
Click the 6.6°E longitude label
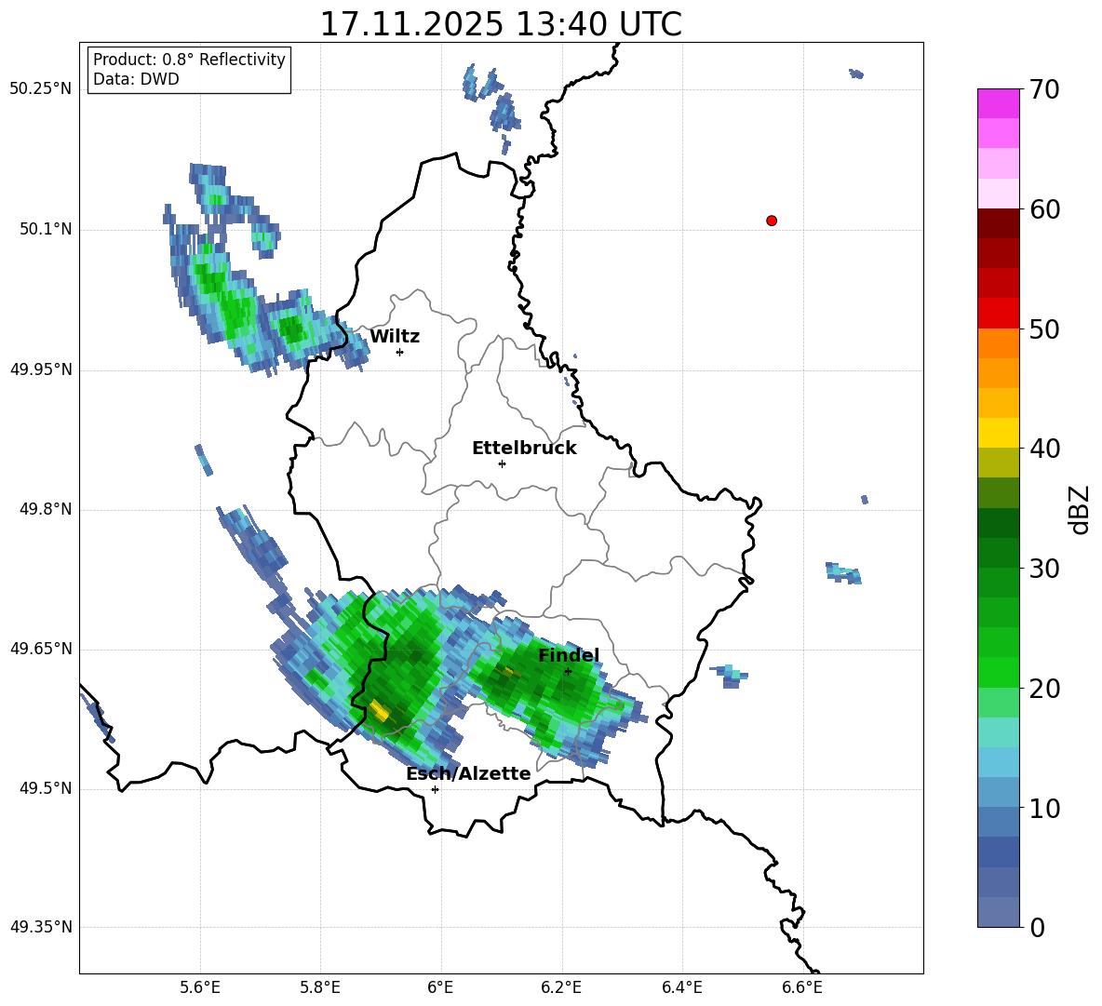[802, 987]
